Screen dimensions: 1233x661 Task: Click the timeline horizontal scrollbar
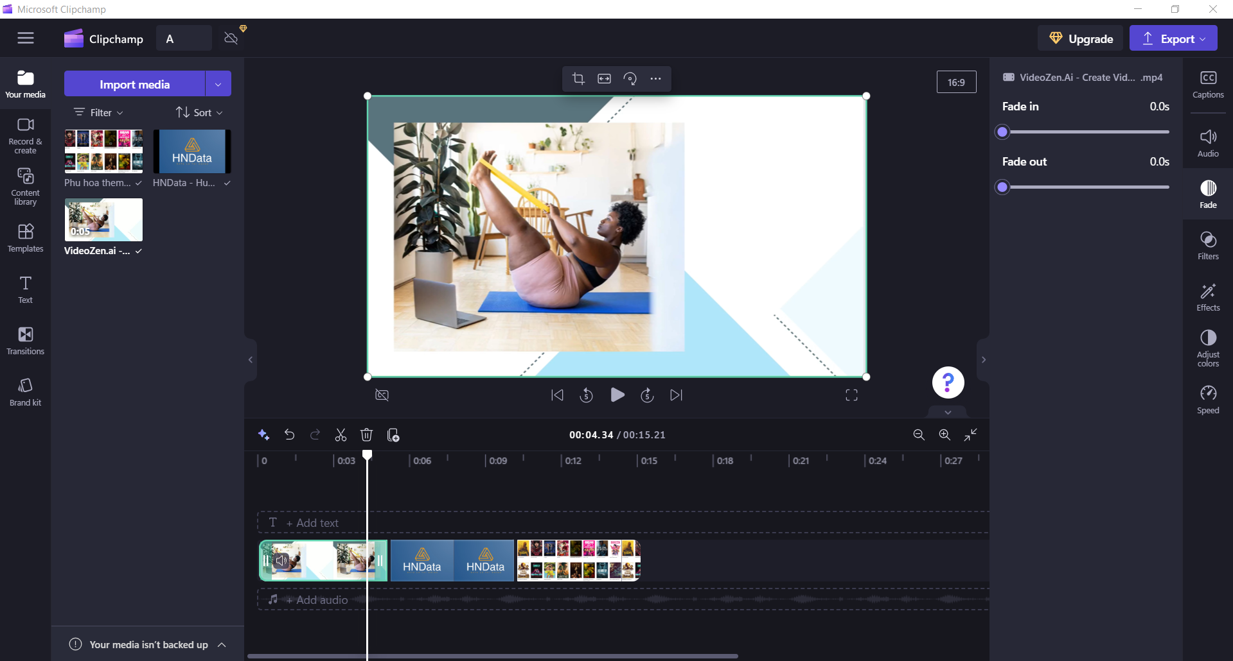492,656
